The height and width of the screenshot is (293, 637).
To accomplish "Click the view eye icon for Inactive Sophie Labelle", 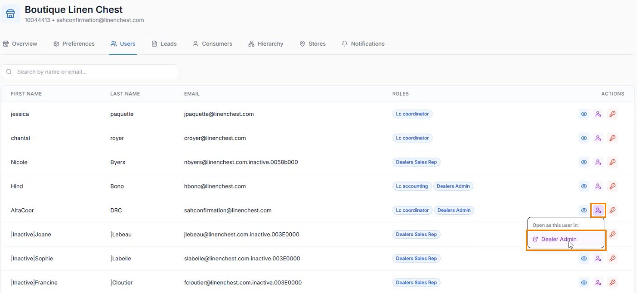I will coord(584,259).
